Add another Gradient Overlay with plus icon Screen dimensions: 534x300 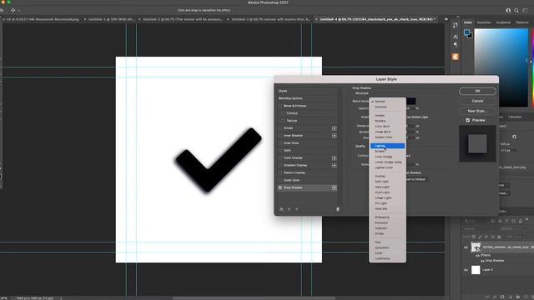coord(334,165)
